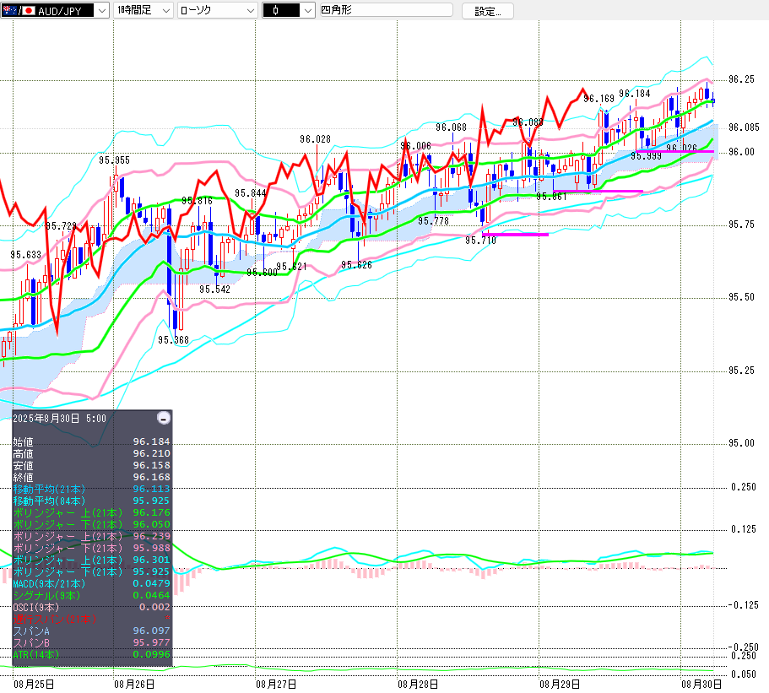Click the Bollinger upper value 96.239

coord(152,536)
